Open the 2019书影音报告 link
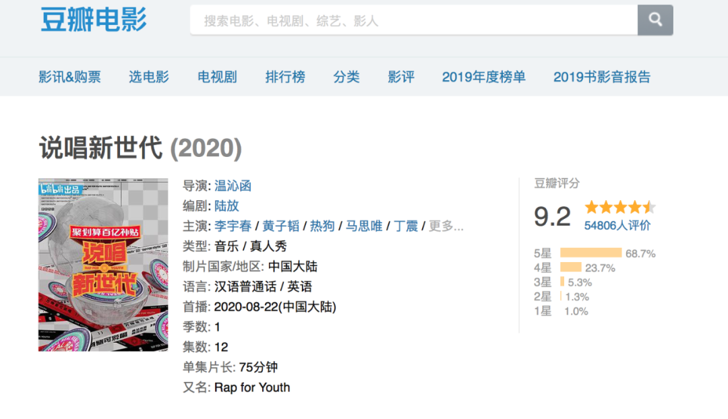The width and height of the screenshot is (728, 419). click(602, 77)
